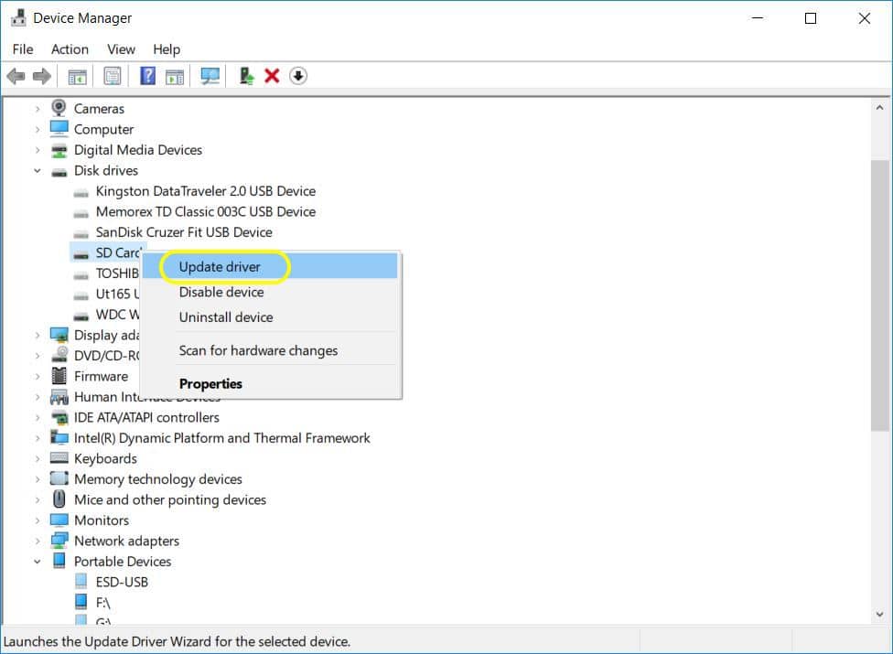Image resolution: width=893 pixels, height=654 pixels.
Task: Select SanDisk Cruzer Fit USB Device
Action: 184,232
